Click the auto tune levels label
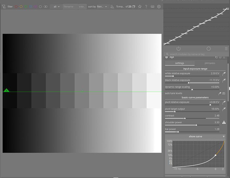 pyautogui.click(x=173, y=93)
